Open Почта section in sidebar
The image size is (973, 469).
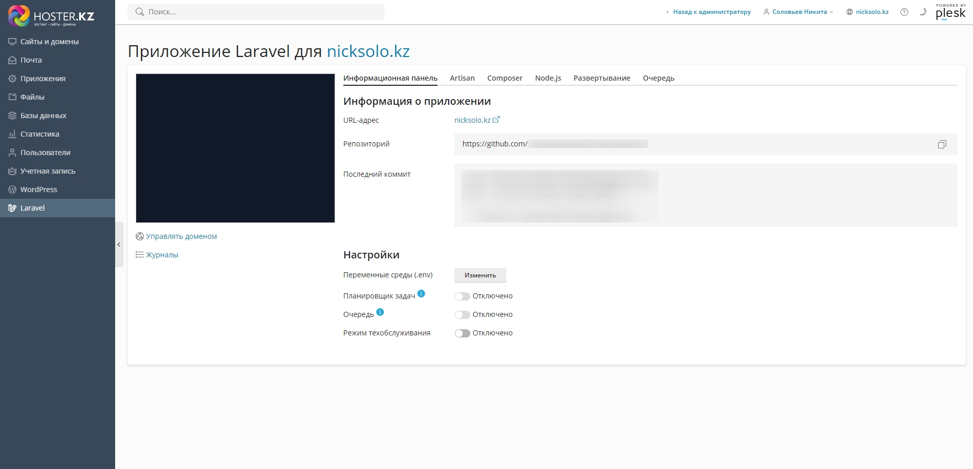pyautogui.click(x=58, y=60)
